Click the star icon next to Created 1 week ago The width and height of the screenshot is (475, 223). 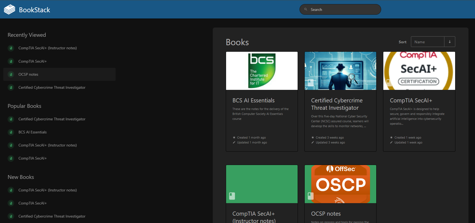click(391, 138)
